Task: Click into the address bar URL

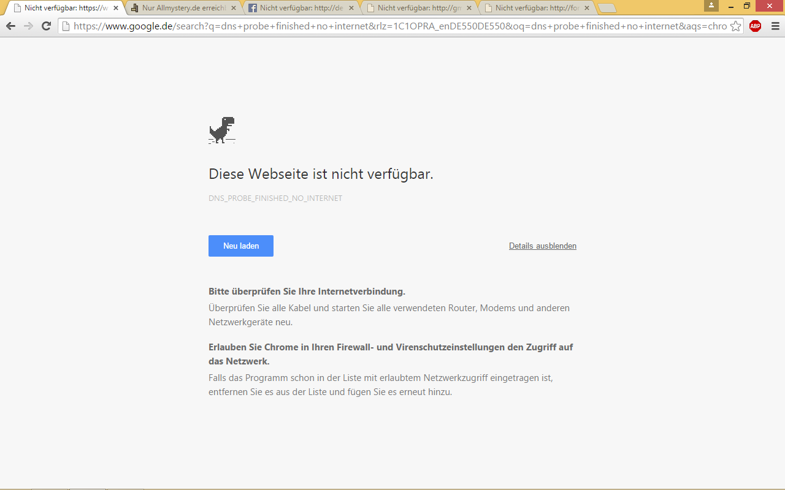Action: [x=400, y=26]
